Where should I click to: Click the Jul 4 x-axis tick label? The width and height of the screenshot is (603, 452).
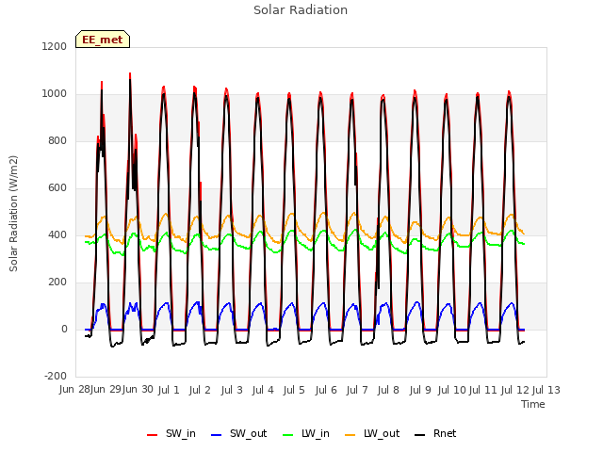point(263,390)
